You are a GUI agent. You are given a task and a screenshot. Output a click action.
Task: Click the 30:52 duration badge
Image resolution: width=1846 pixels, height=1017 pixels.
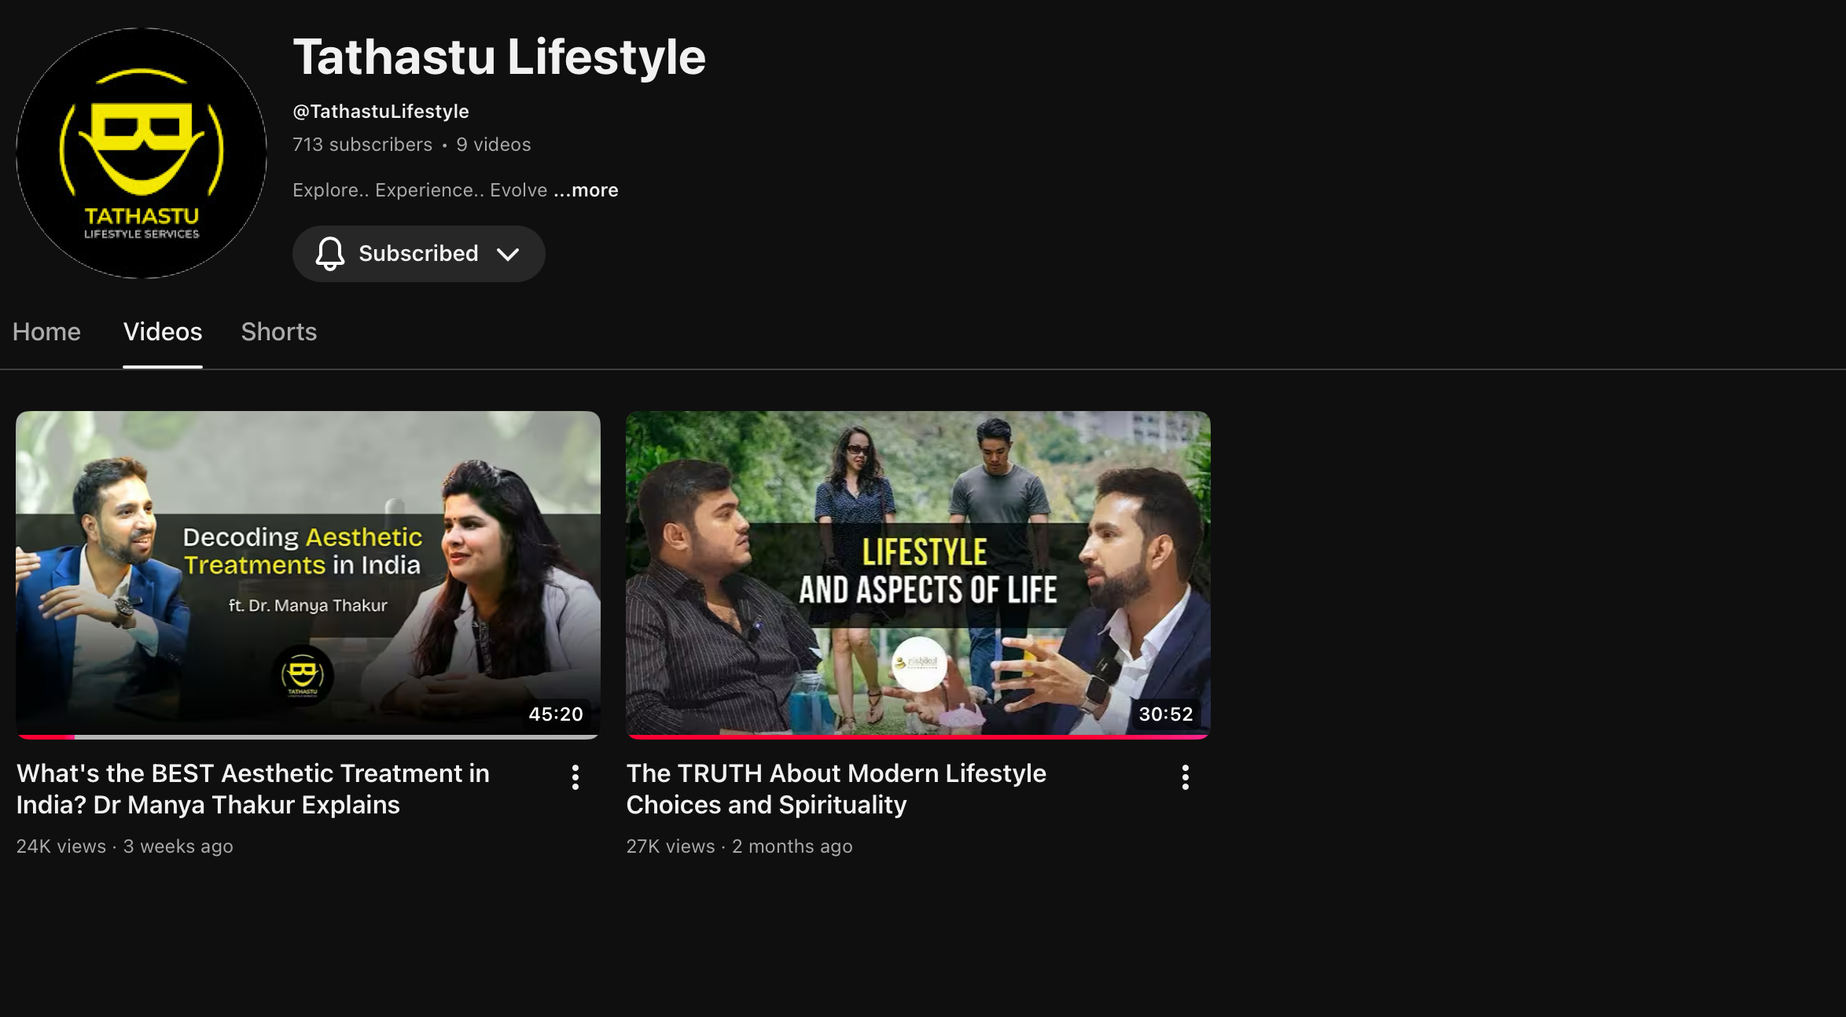pyautogui.click(x=1165, y=714)
